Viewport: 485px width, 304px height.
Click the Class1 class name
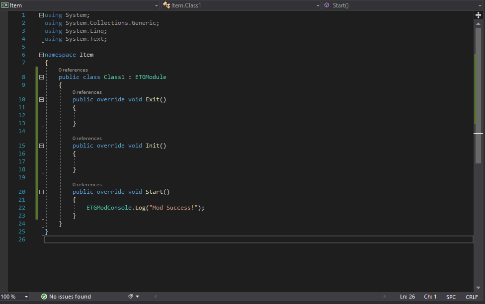point(114,77)
